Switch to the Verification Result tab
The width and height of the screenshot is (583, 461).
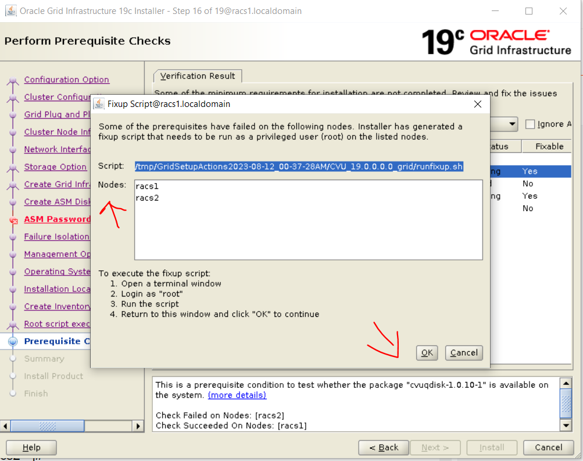[198, 76]
